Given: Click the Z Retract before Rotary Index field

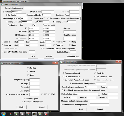Looking at the screenshot, I should coord(101,84).
